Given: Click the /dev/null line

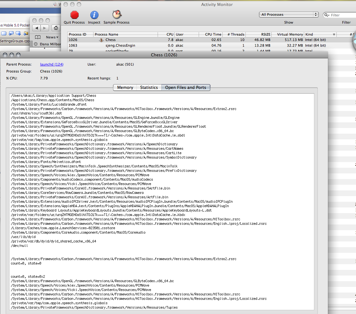Looking at the screenshot, I should tap(19, 246).
